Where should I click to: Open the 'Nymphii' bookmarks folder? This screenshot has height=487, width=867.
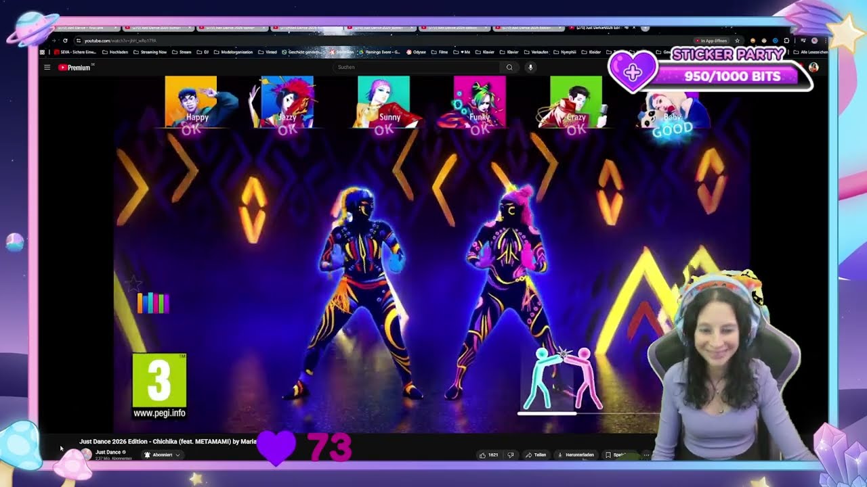[564, 52]
